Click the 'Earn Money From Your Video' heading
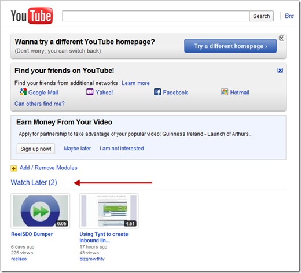Image resolution: width=301 pixels, height=273 pixels. (x=64, y=122)
